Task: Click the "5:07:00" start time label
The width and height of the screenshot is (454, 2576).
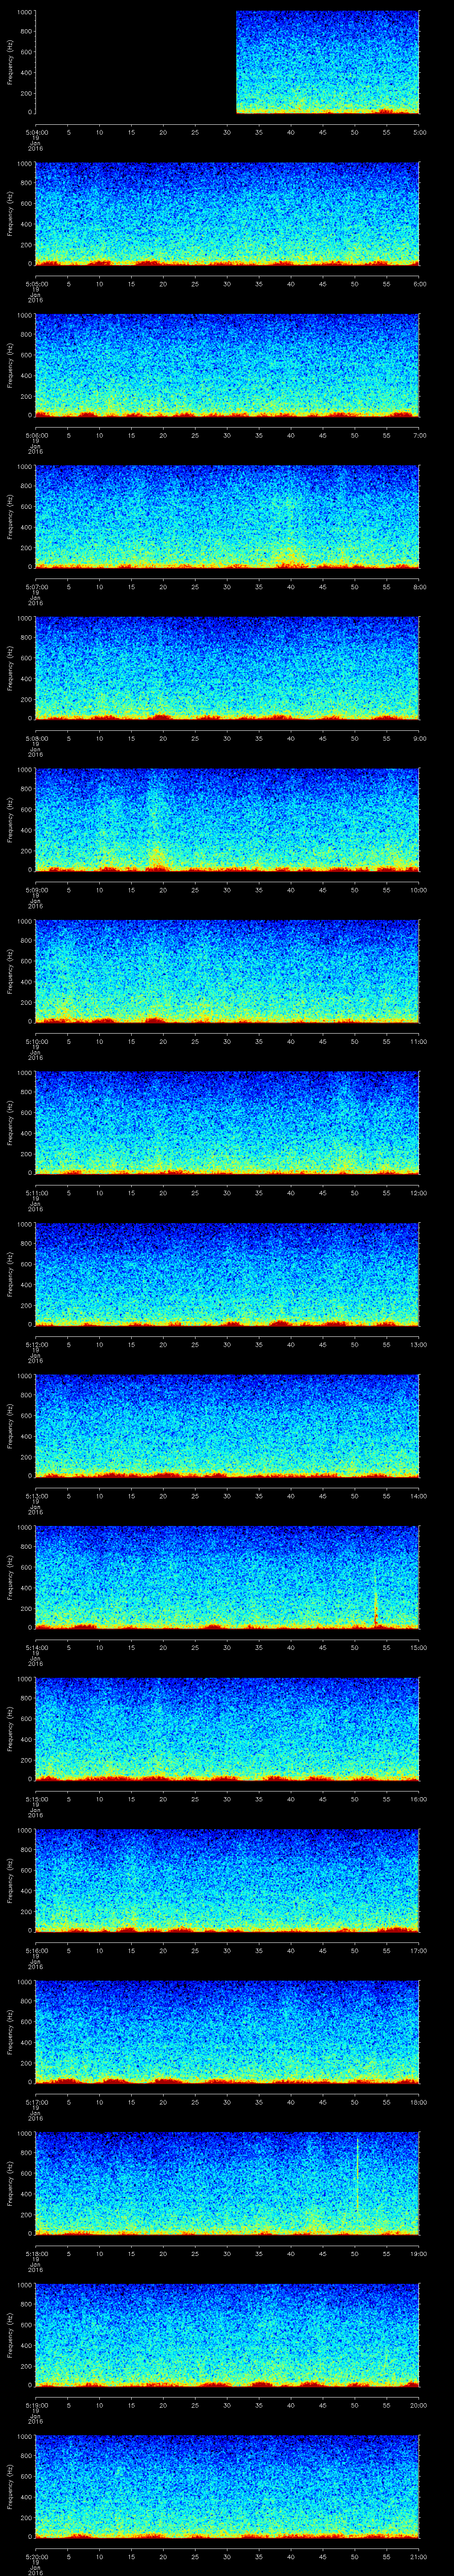Action: (x=36, y=587)
